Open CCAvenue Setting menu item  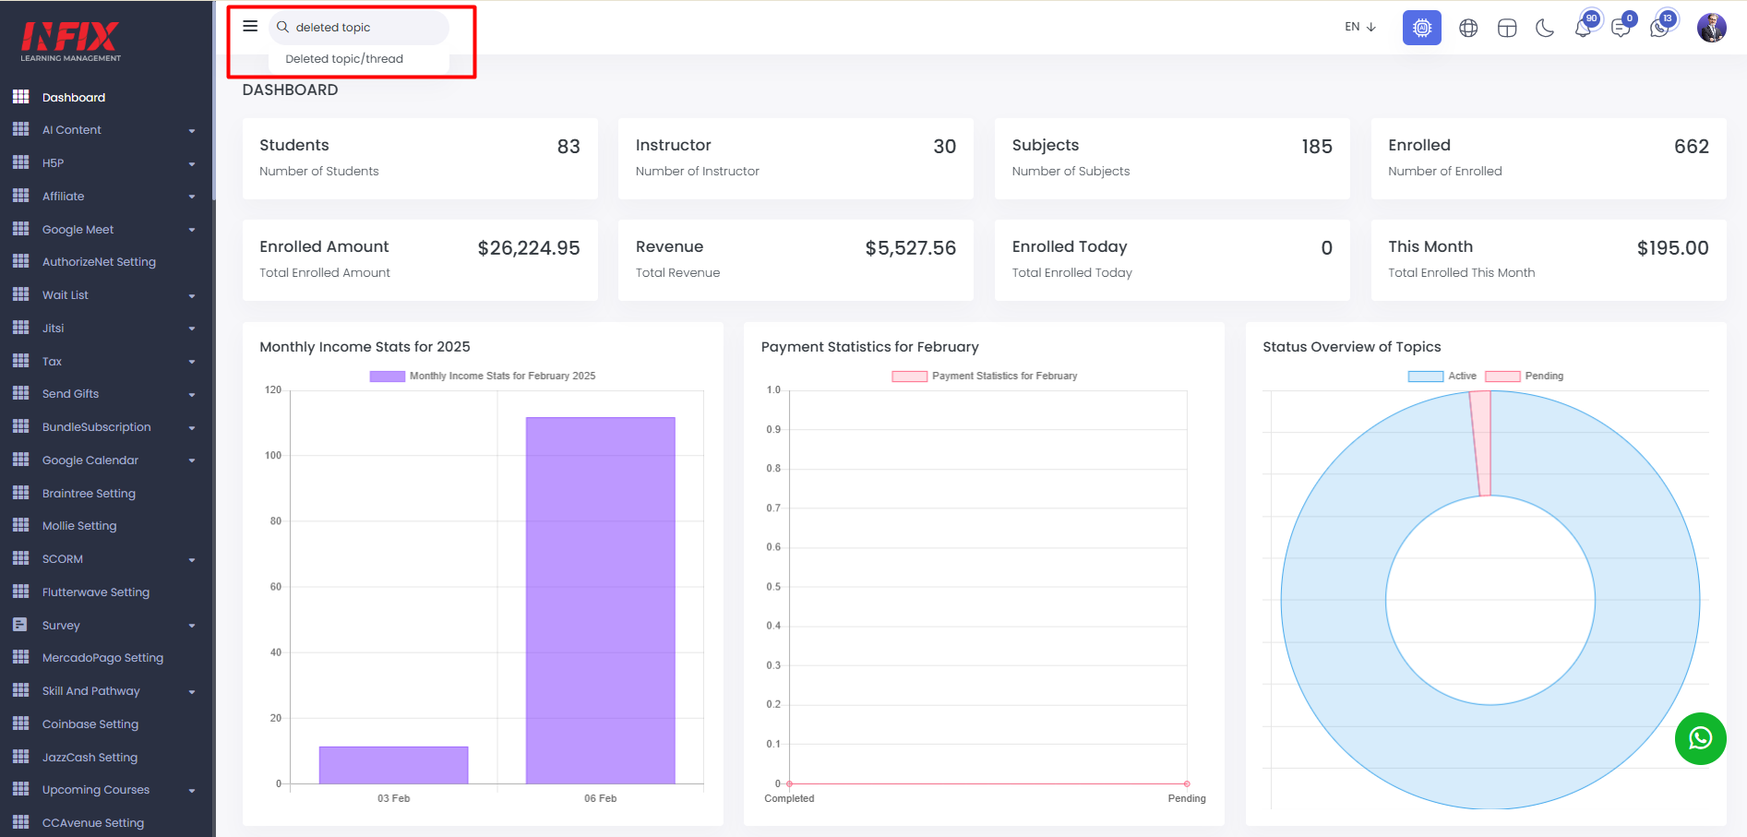pos(93,823)
